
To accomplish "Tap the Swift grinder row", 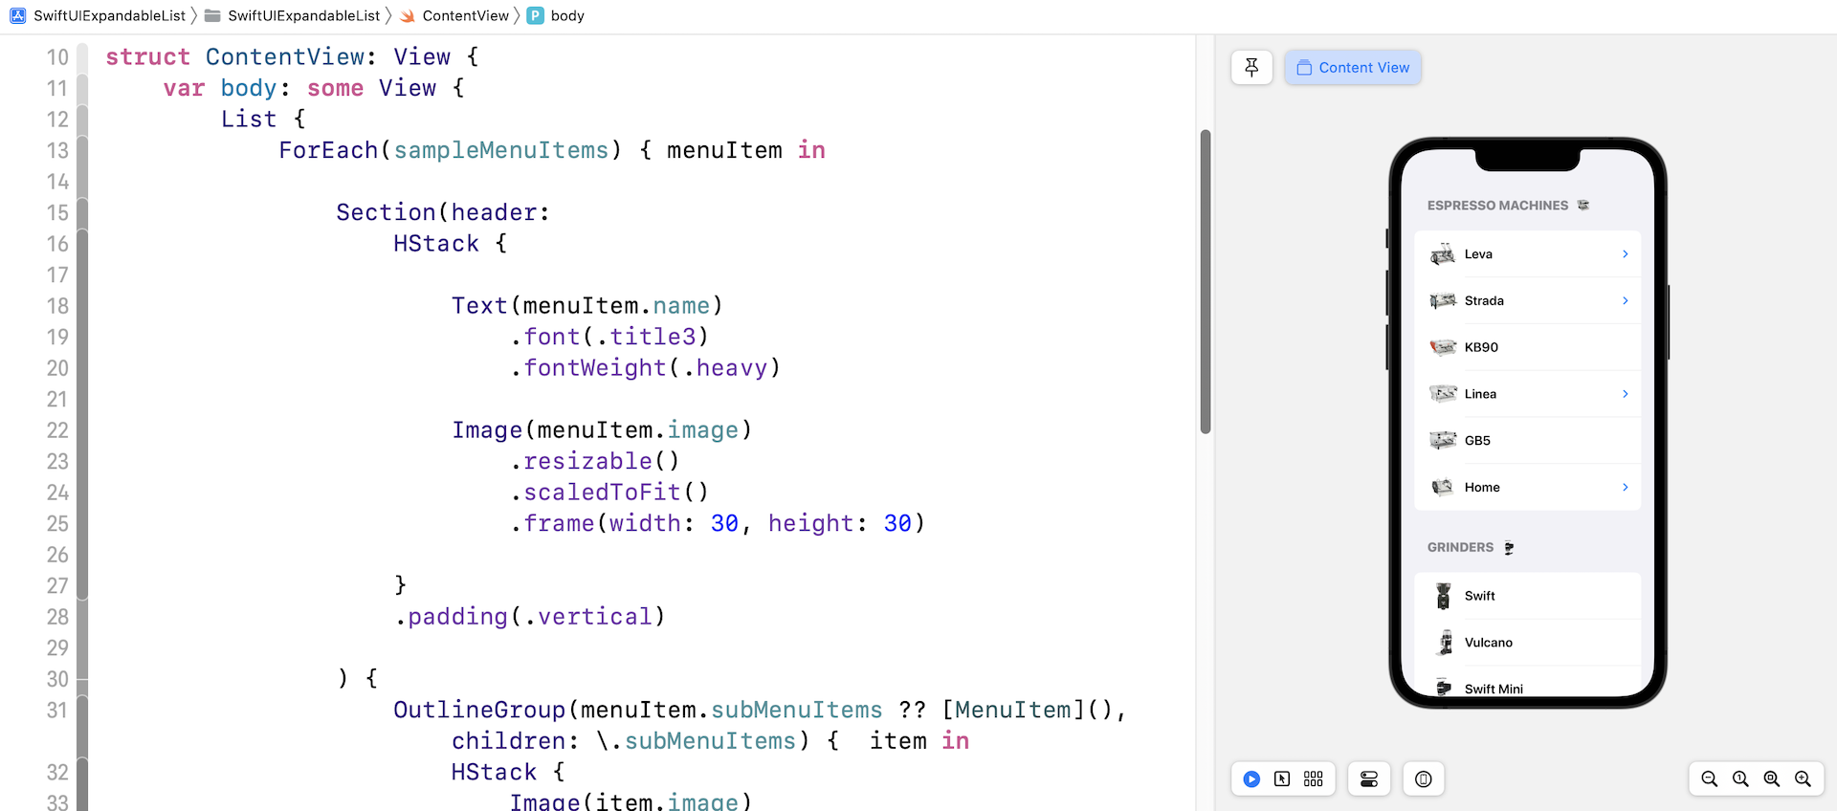I will click(x=1527, y=596).
